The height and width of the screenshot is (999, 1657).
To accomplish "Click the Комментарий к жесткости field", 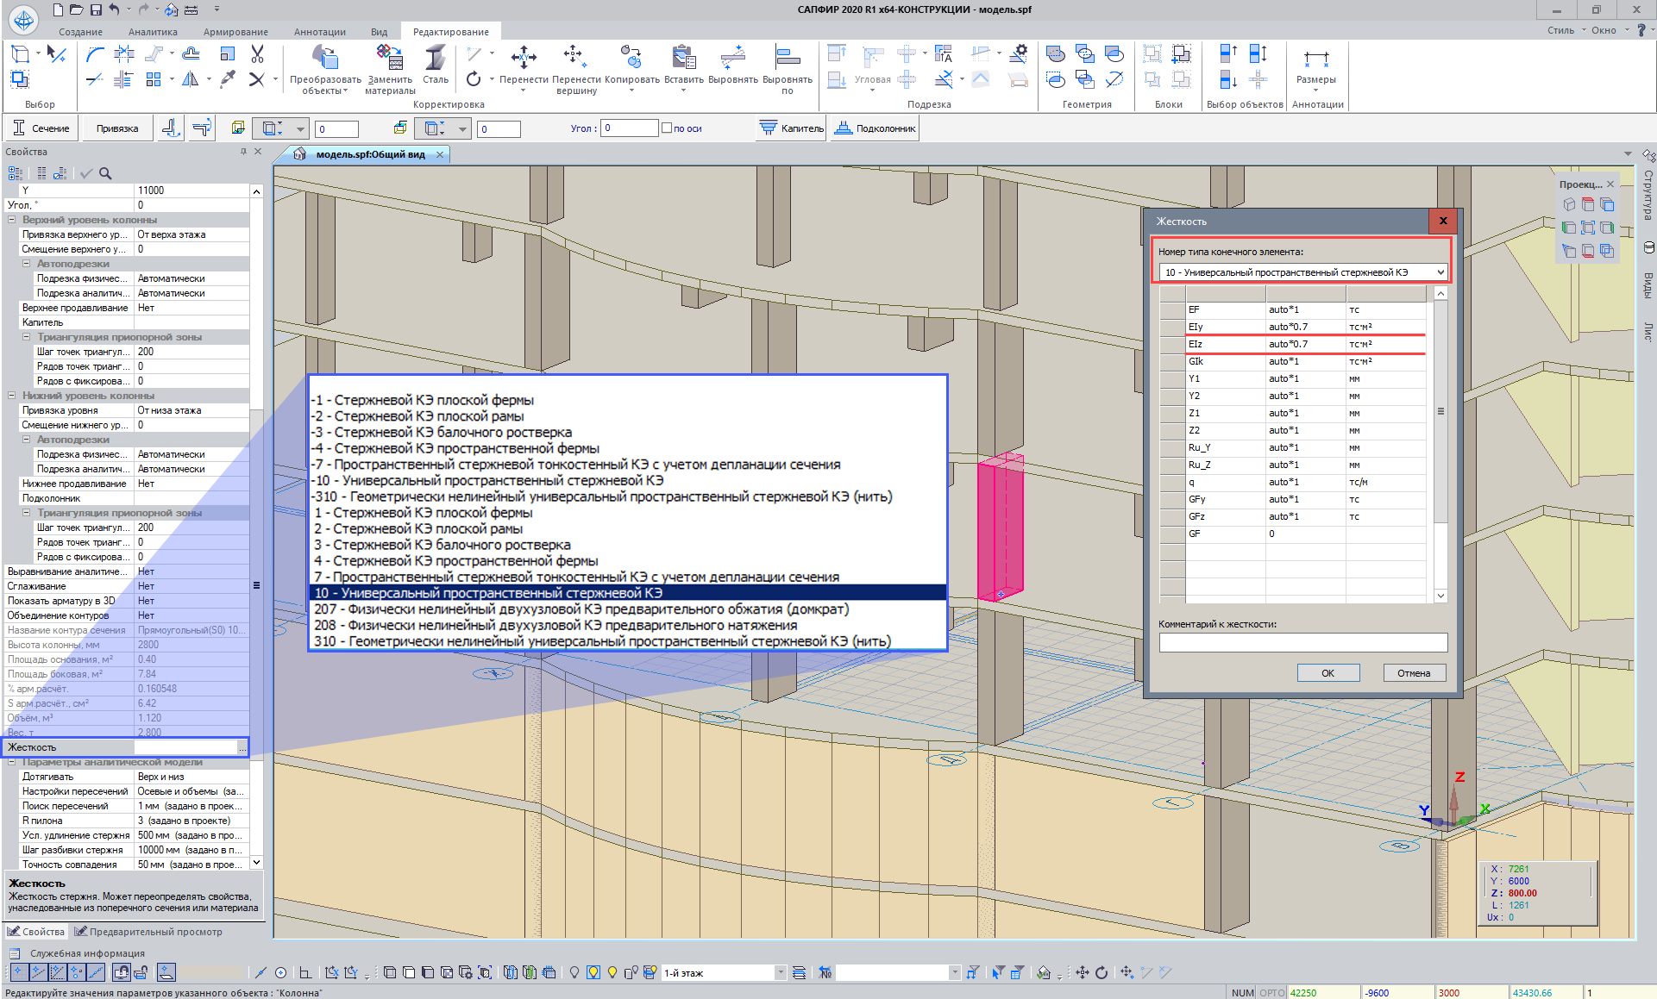I will pyautogui.click(x=1302, y=643).
